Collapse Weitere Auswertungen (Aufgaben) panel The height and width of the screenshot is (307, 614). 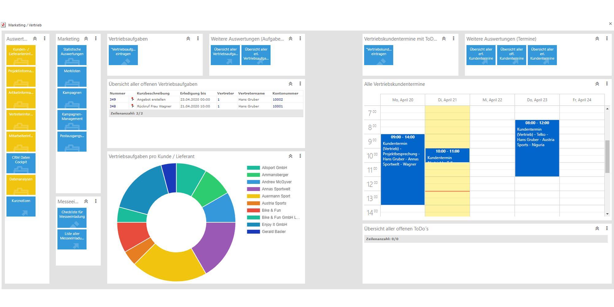pos(290,39)
